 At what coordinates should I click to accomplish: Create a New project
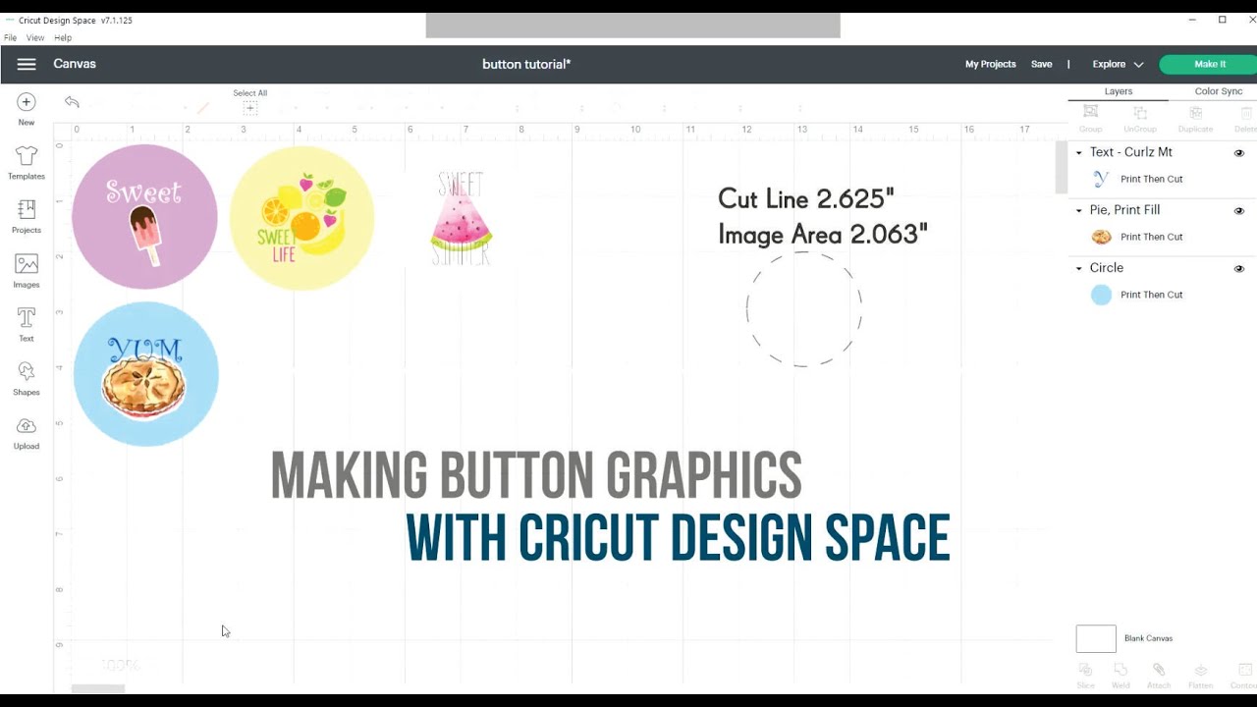27,109
